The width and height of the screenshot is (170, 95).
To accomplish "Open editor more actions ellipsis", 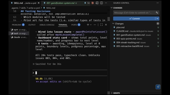I will 106,3.
